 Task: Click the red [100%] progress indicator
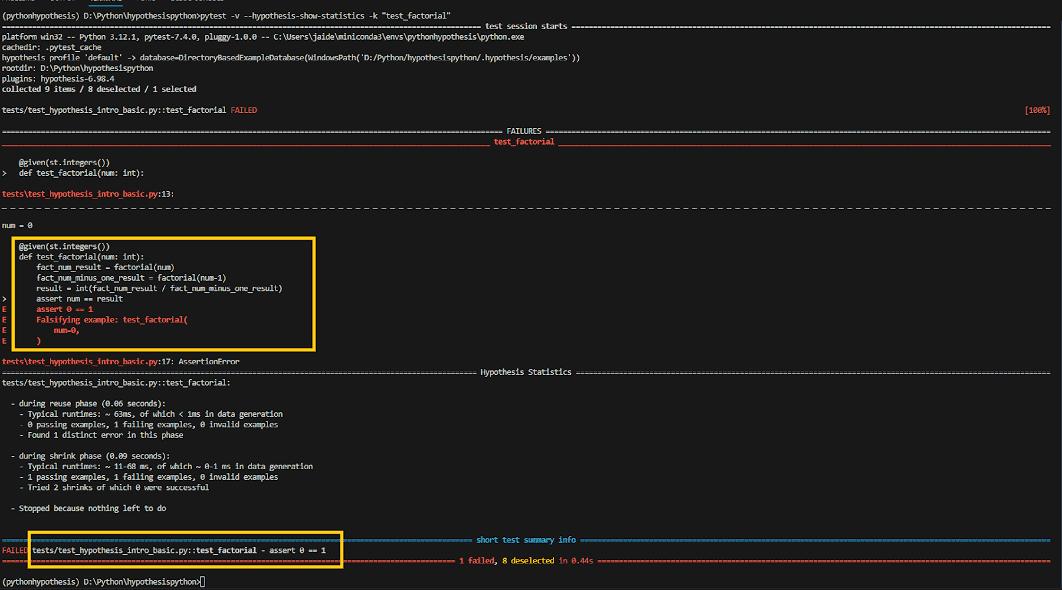click(x=1037, y=110)
